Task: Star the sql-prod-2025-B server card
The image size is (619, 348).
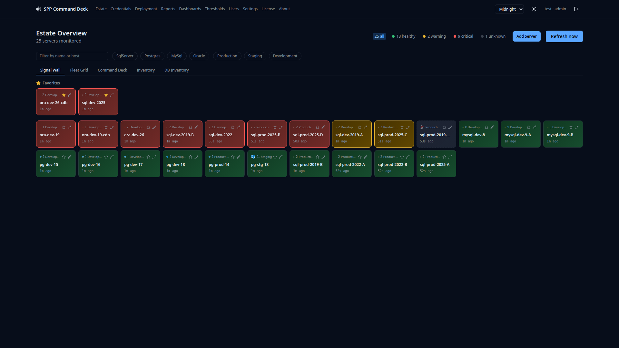Action: pos(275,127)
